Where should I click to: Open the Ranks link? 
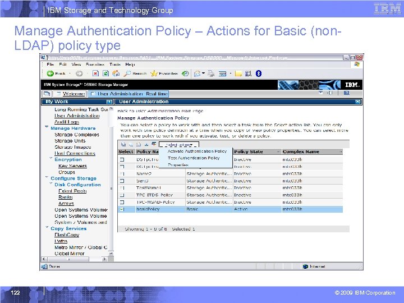point(66,197)
